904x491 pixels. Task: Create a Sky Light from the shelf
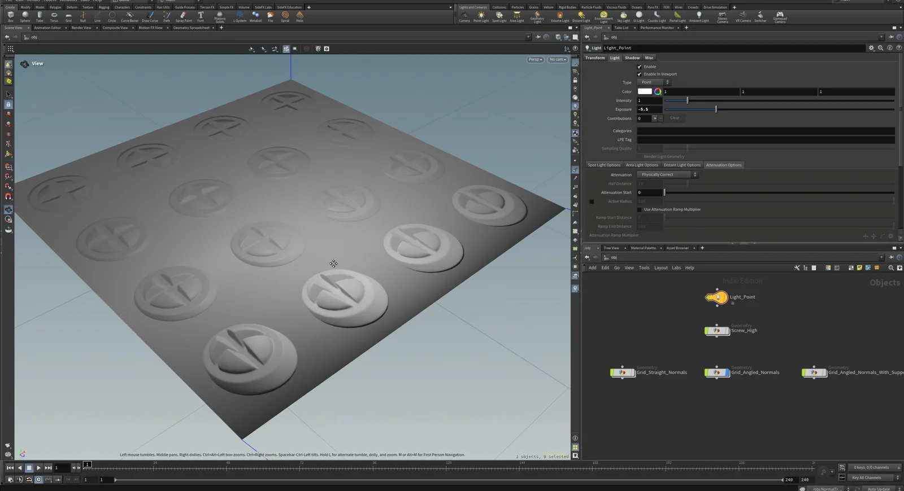[623, 17]
